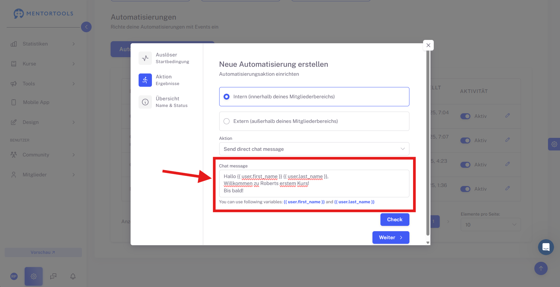Click the Weiter button
Viewport: 560px width, 287px height.
point(391,238)
